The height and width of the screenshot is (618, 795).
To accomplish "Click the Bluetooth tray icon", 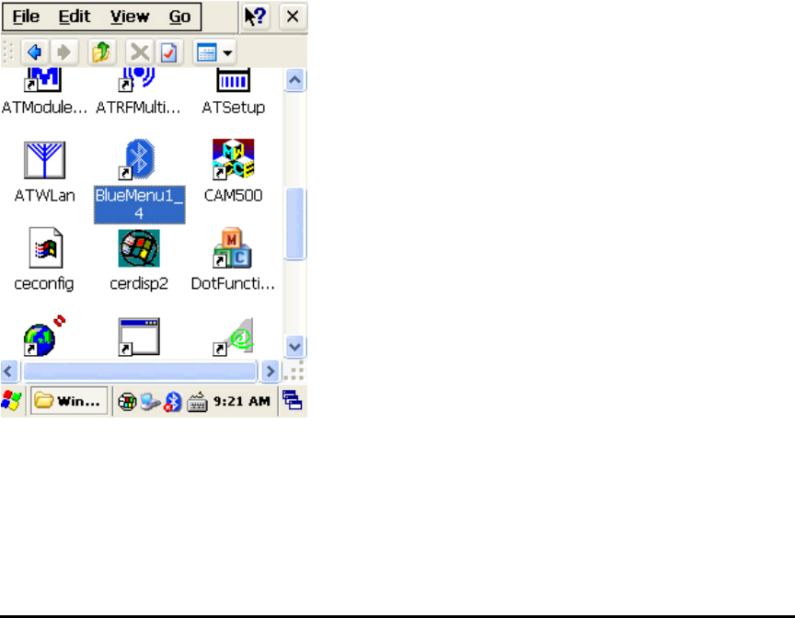I will pos(172,402).
